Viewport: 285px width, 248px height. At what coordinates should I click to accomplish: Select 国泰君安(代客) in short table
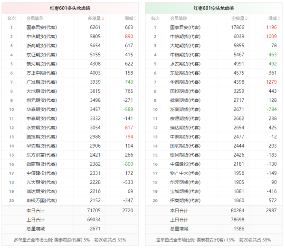pos(185,28)
